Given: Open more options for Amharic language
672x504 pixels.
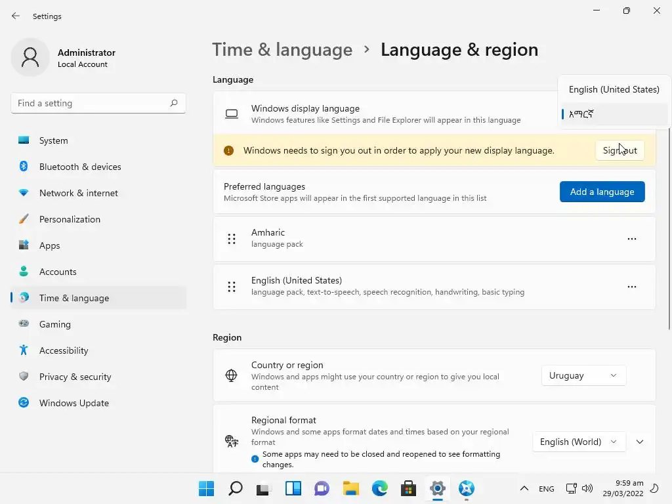Looking at the screenshot, I should [x=631, y=239].
